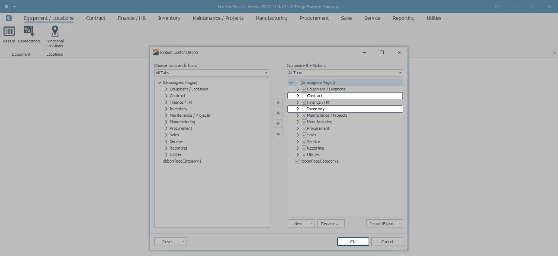Screen dimensions: 558x256
Task: Collapse the ribbon with the chevron
Action: [x=555, y=53]
